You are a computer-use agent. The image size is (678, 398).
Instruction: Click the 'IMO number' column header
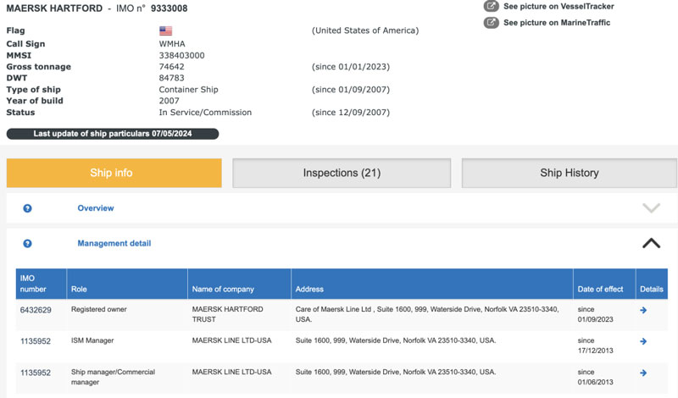click(x=41, y=284)
